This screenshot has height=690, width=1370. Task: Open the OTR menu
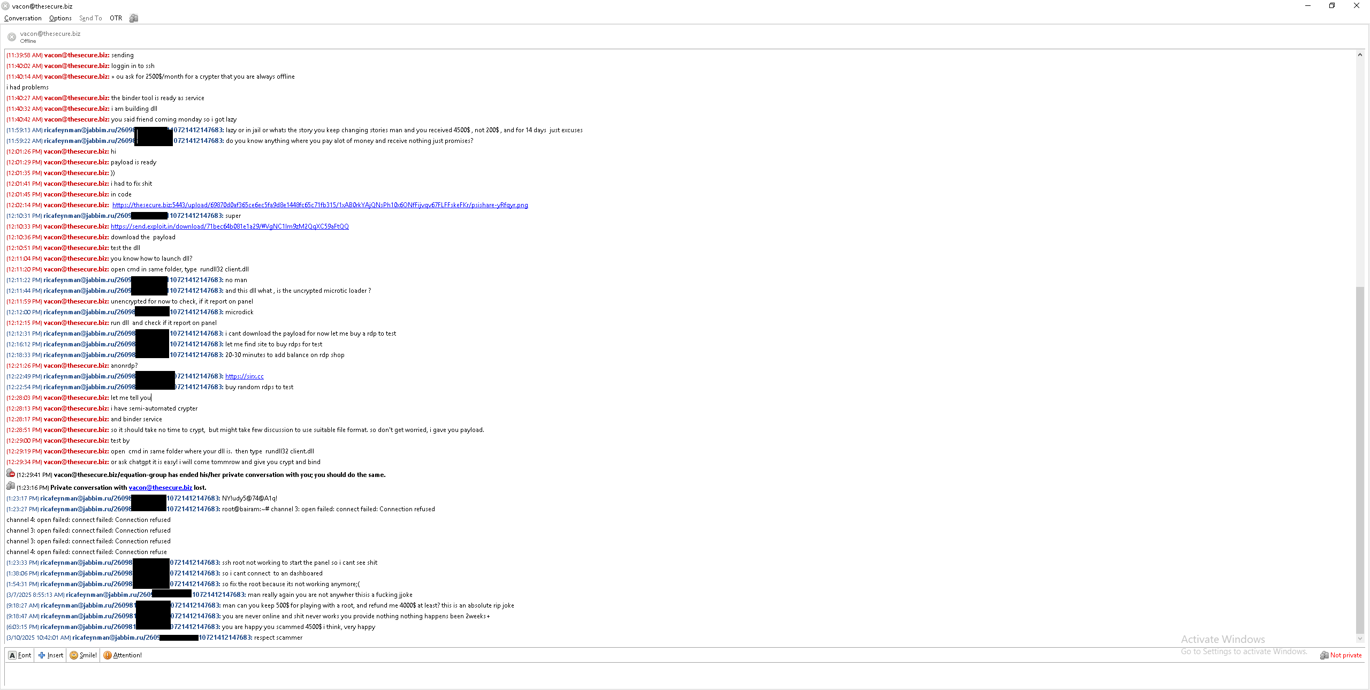click(116, 18)
